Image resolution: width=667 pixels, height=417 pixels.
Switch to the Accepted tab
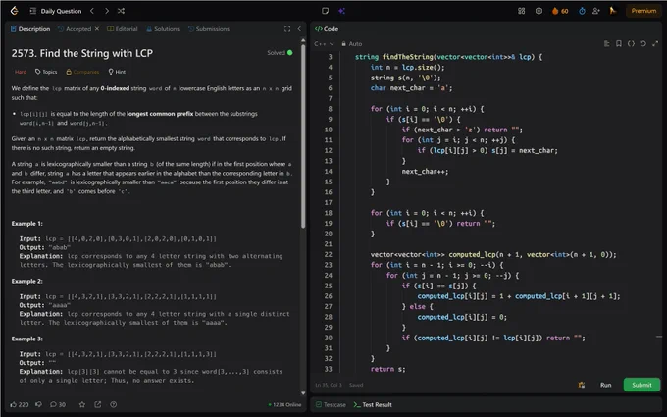(x=75, y=28)
